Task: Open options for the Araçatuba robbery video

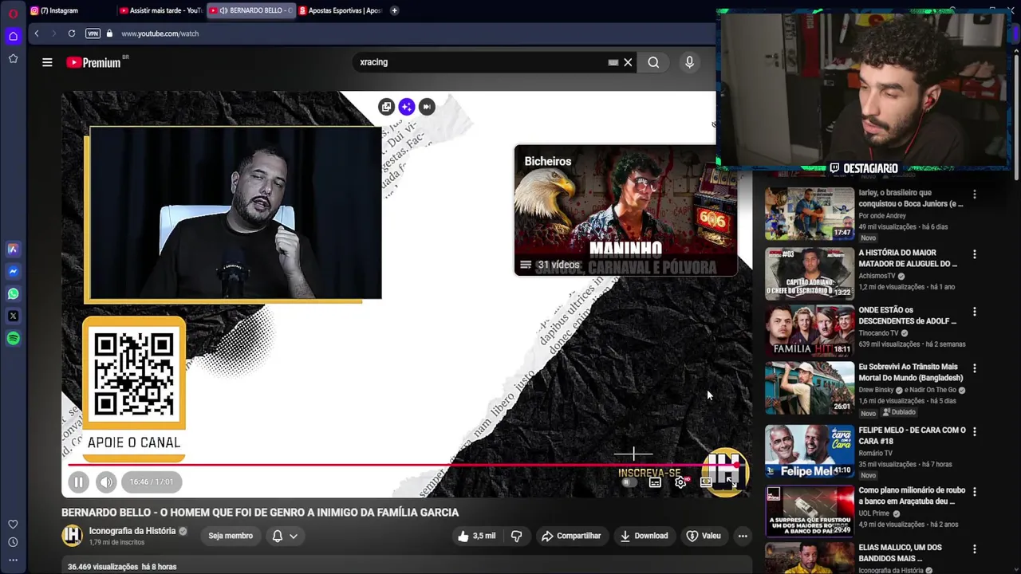Action: tap(974, 492)
